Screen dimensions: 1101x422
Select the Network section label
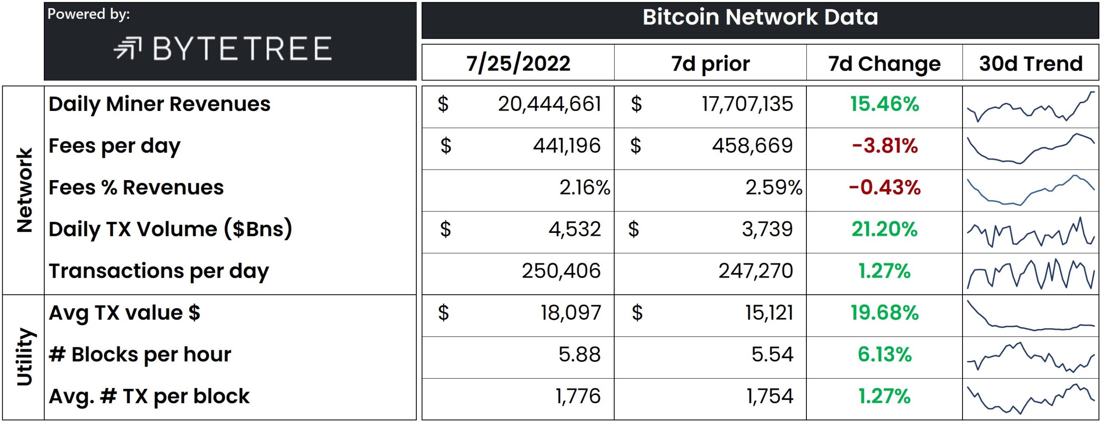[x=25, y=190]
